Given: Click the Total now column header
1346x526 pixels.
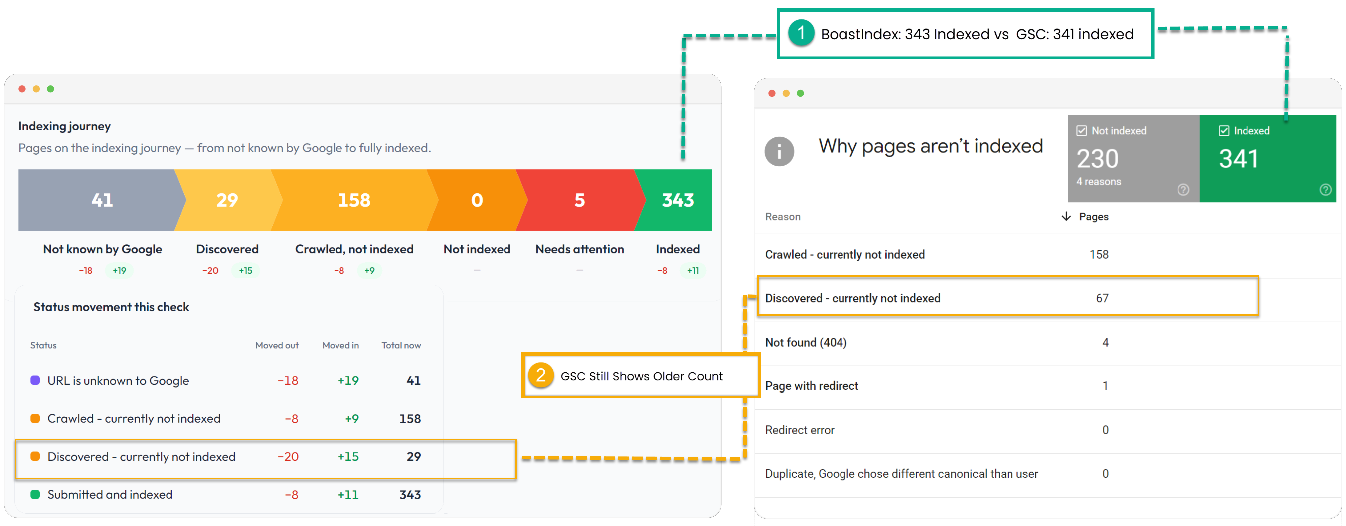Looking at the screenshot, I should (401, 346).
